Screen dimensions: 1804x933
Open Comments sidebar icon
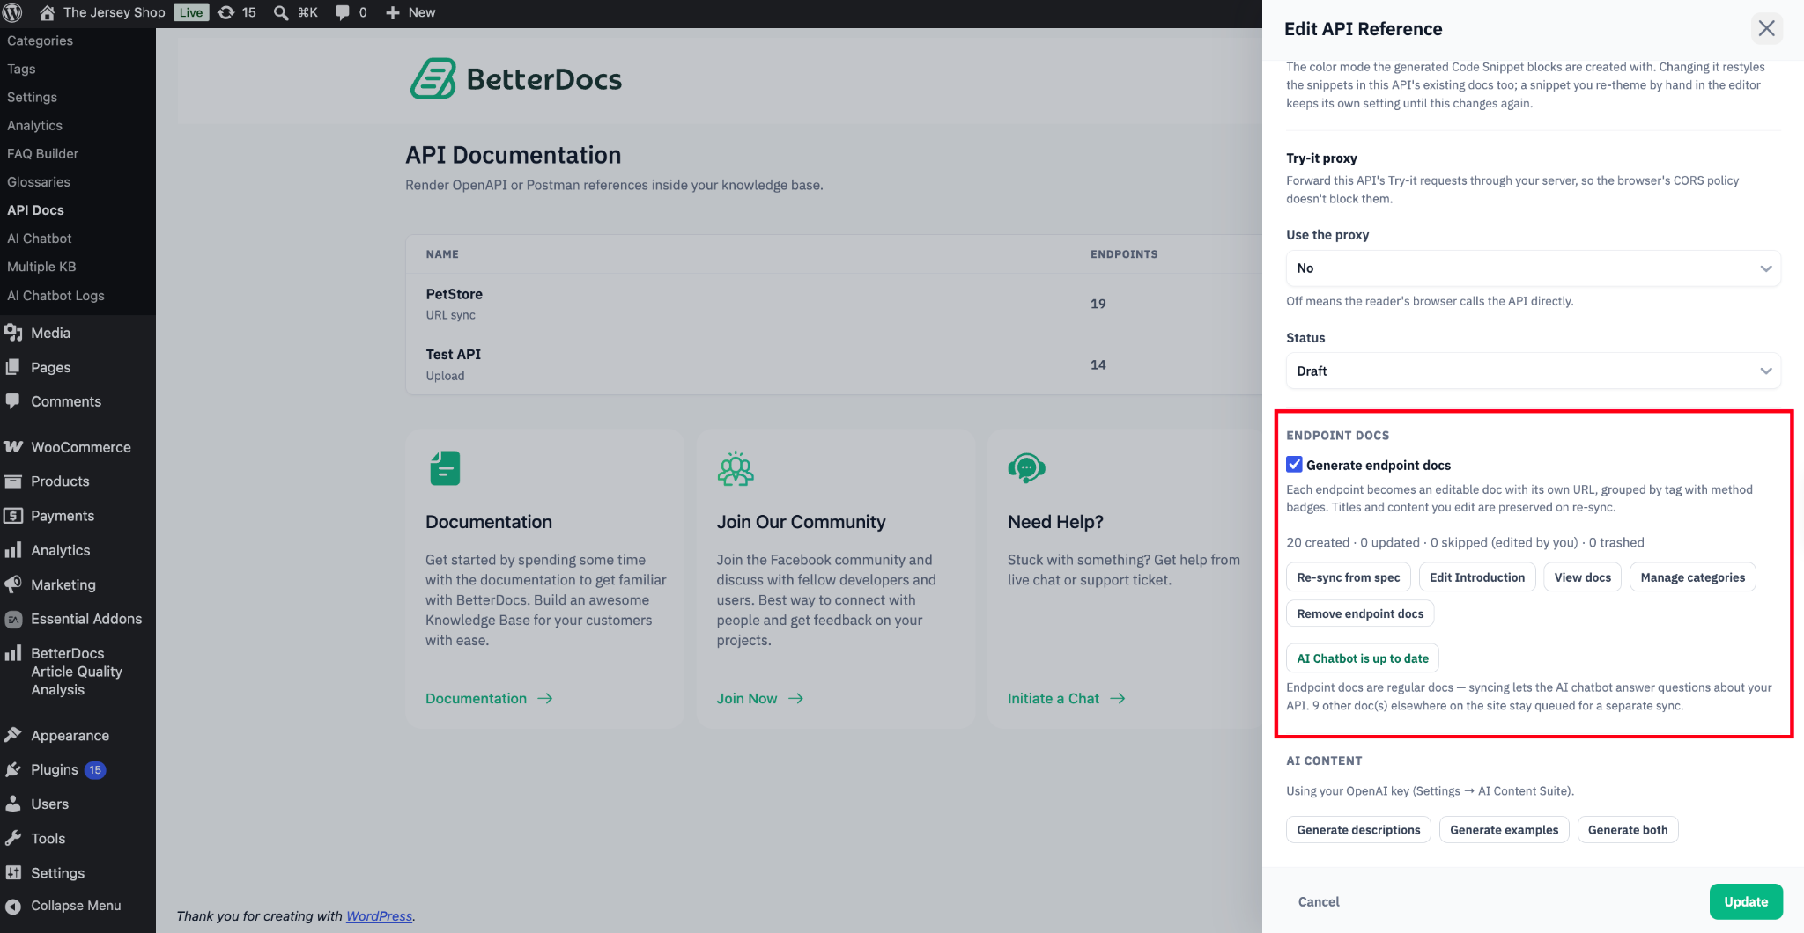click(13, 401)
